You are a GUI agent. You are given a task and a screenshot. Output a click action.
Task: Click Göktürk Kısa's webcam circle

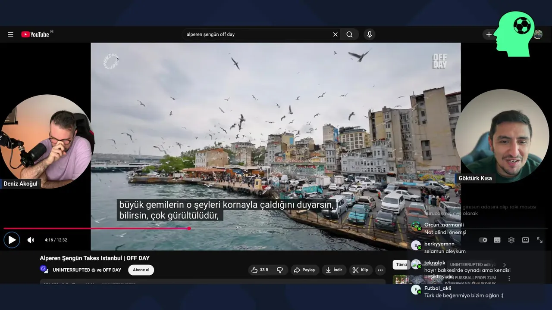pos(502,136)
